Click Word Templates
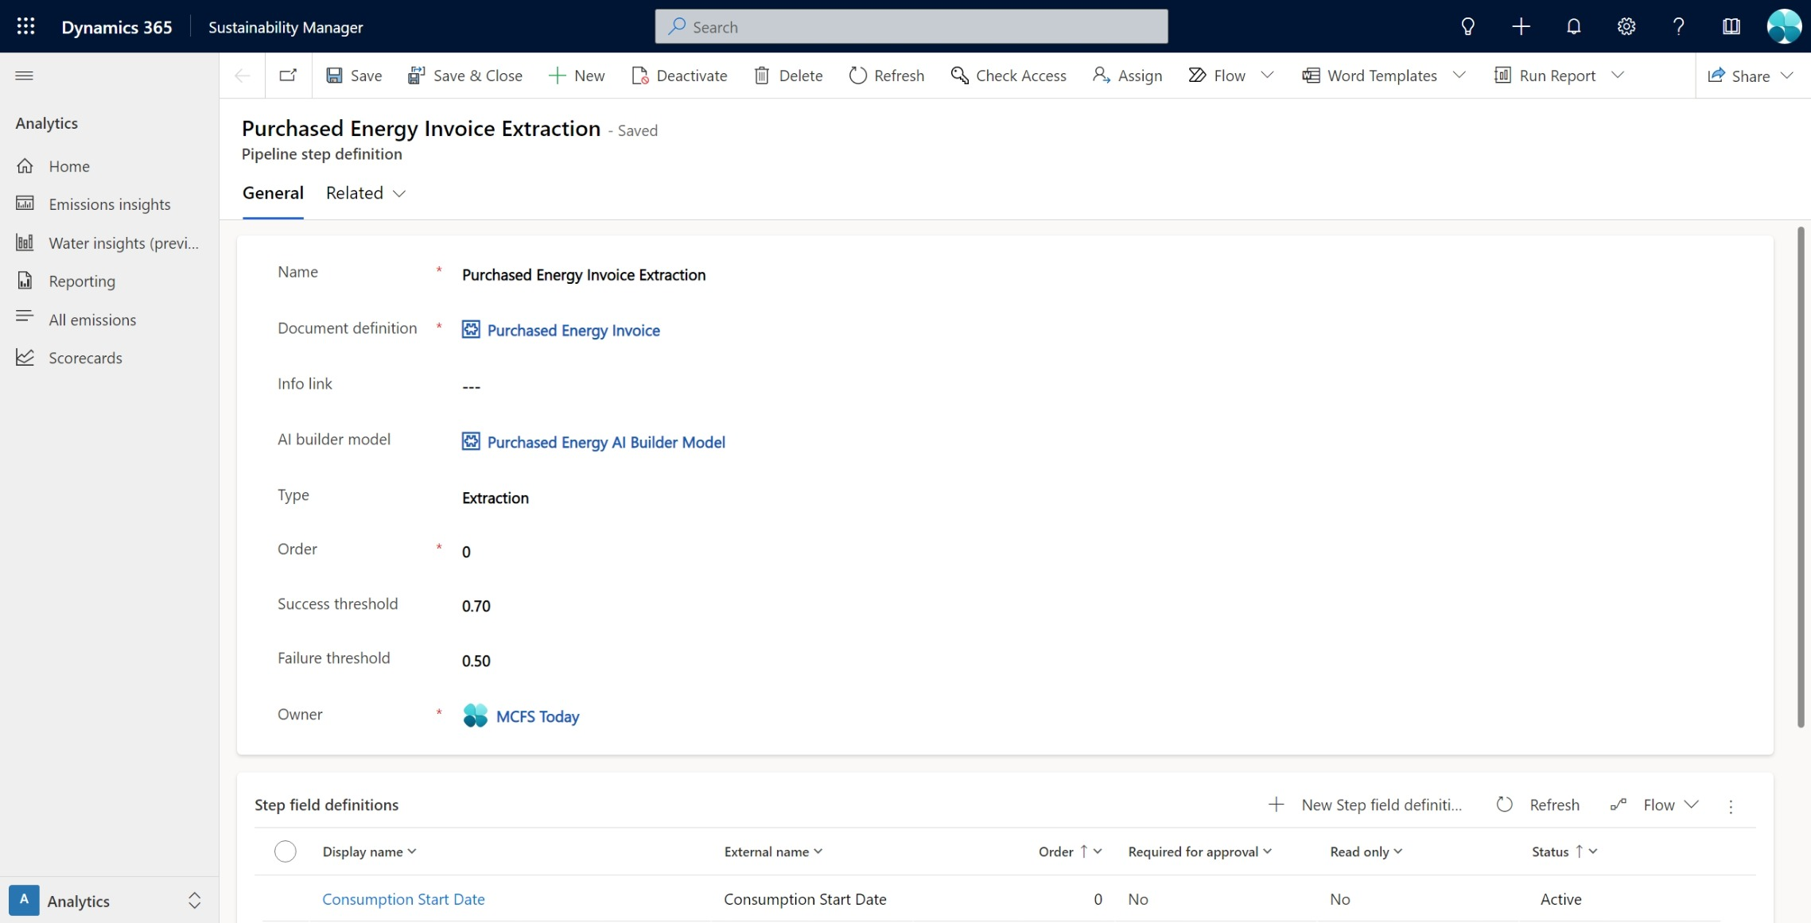Viewport: 1811px width, 923px height. pos(1369,76)
